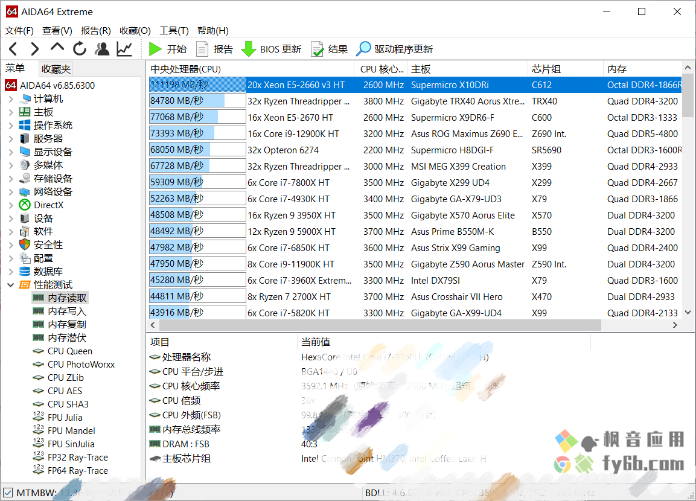This screenshot has height=501, width=696.
Task: Select the 16x Ryzen 9 3950X HT row
Action: 415,215
